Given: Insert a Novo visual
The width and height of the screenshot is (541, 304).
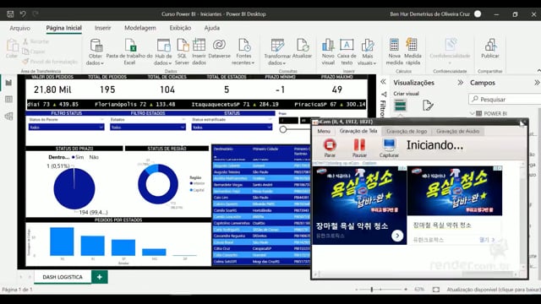Looking at the screenshot, I should [328, 45].
